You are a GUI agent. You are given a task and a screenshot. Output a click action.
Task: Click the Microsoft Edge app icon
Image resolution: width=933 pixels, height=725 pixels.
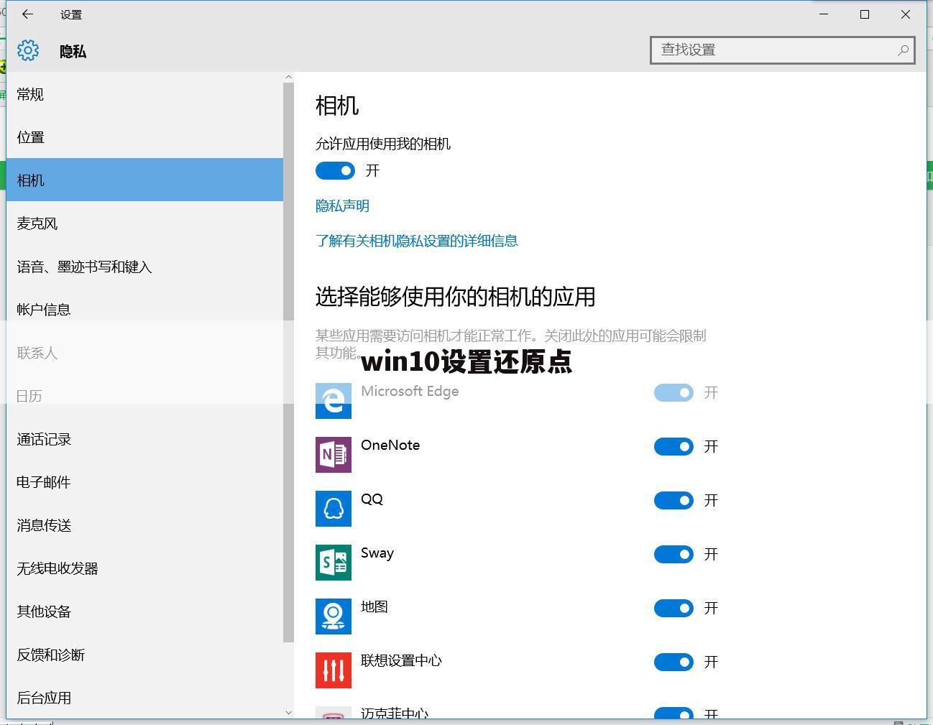pos(334,400)
